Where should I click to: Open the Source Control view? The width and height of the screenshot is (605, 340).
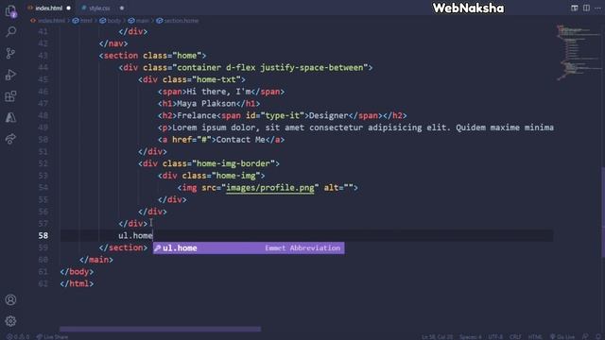click(10, 53)
